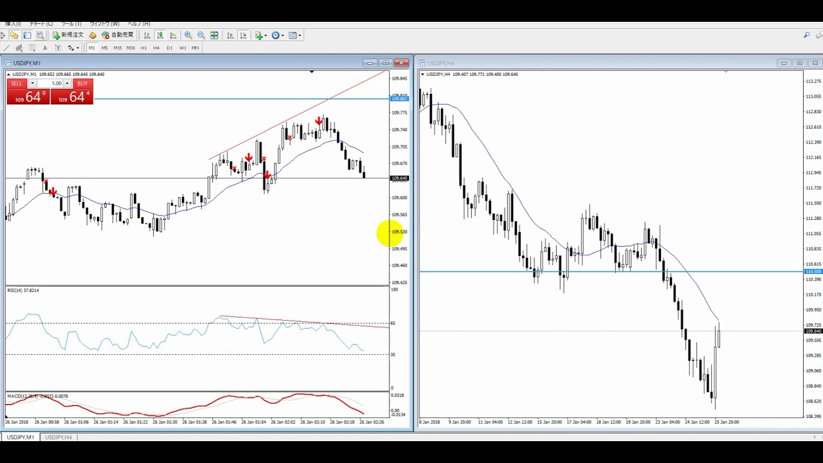Open the indicators list dropdown
The image size is (823, 463).
(260, 35)
